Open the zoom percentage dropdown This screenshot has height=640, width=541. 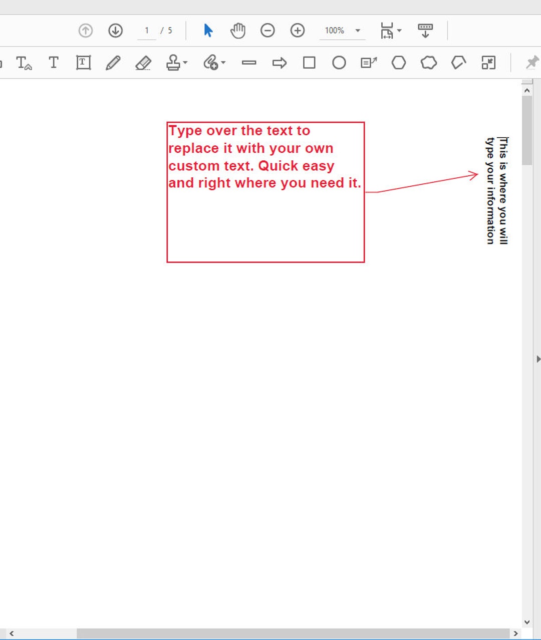pyautogui.click(x=358, y=30)
